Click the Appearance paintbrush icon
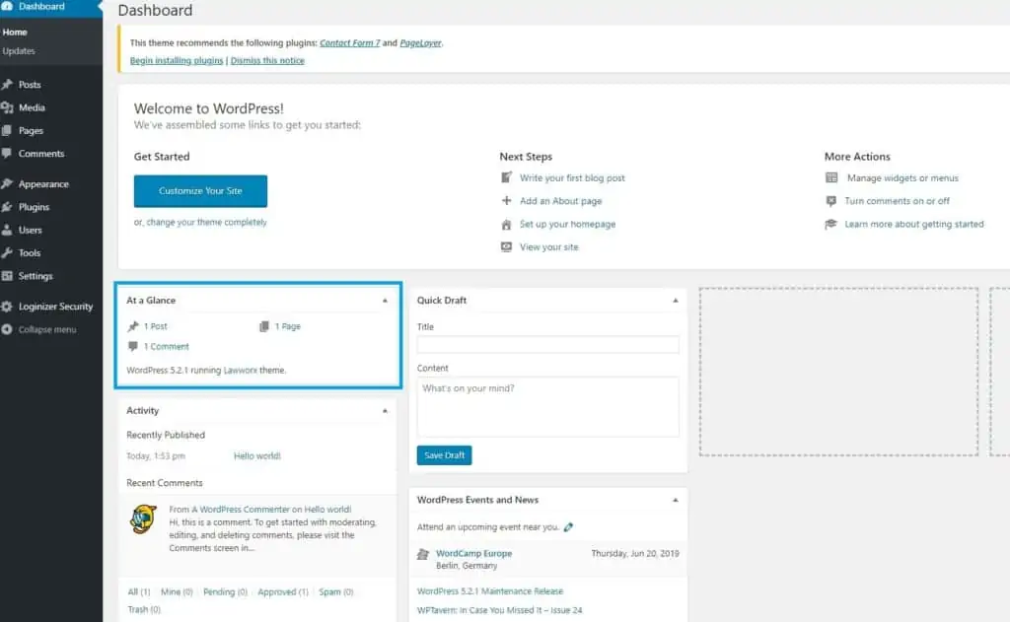The height and width of the screenshot is (622, 1010). [7, 184]
